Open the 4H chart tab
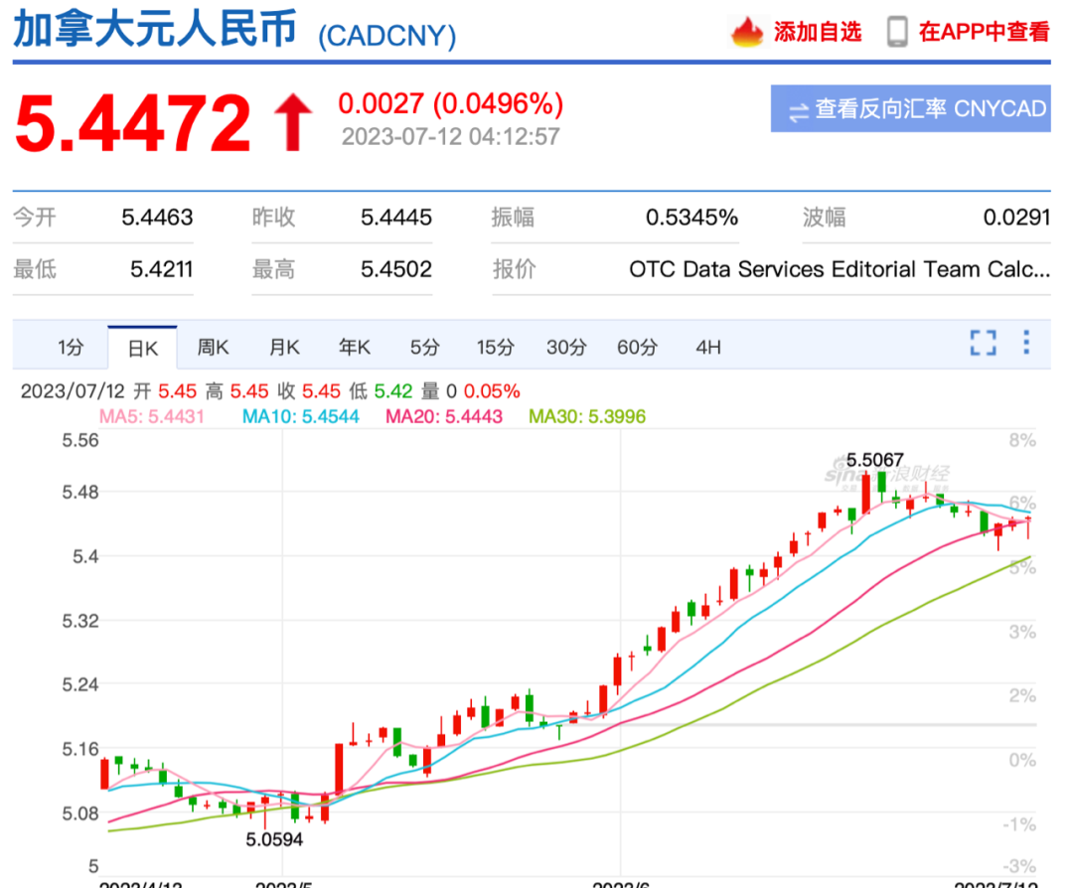The image size is (1073, 888). click(707, 347)
